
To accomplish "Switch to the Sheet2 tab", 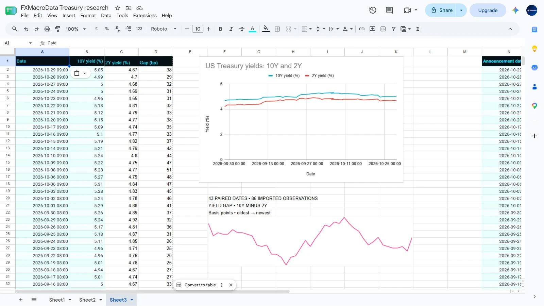I will (x=87, y=300).
